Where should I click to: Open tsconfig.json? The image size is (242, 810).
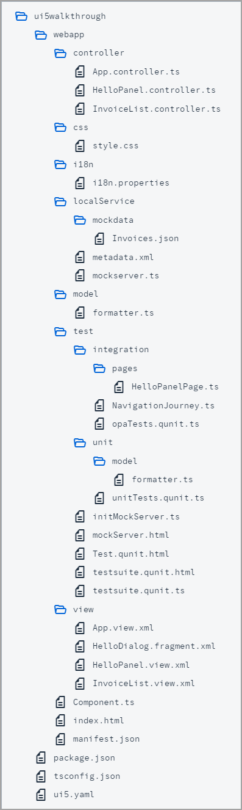pos(87,776)
